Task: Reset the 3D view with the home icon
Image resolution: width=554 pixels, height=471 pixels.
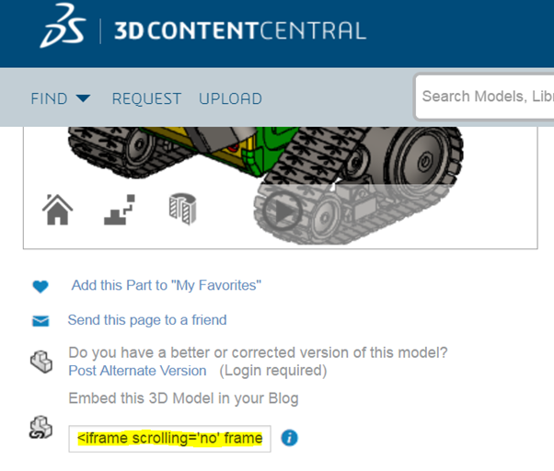Action: pos(58,210)
